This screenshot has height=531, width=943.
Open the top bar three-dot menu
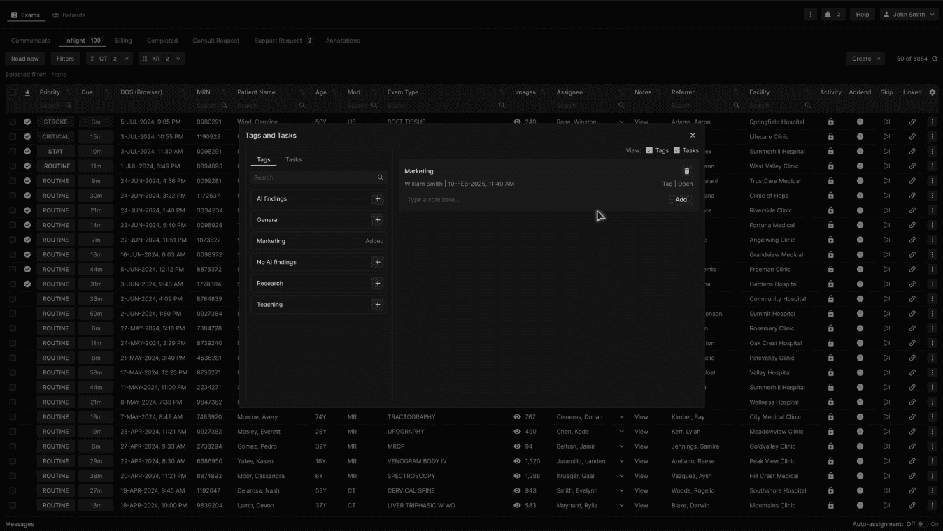[811, 15]
